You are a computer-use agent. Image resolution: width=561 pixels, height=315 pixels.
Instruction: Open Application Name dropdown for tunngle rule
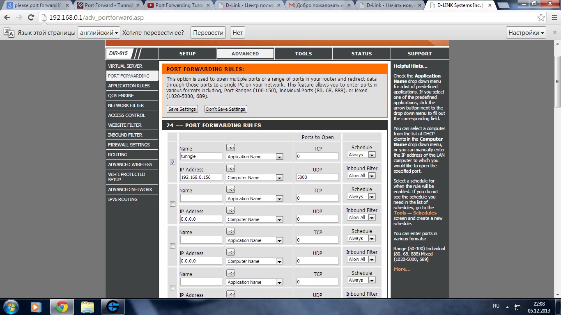tap(255, 157)
